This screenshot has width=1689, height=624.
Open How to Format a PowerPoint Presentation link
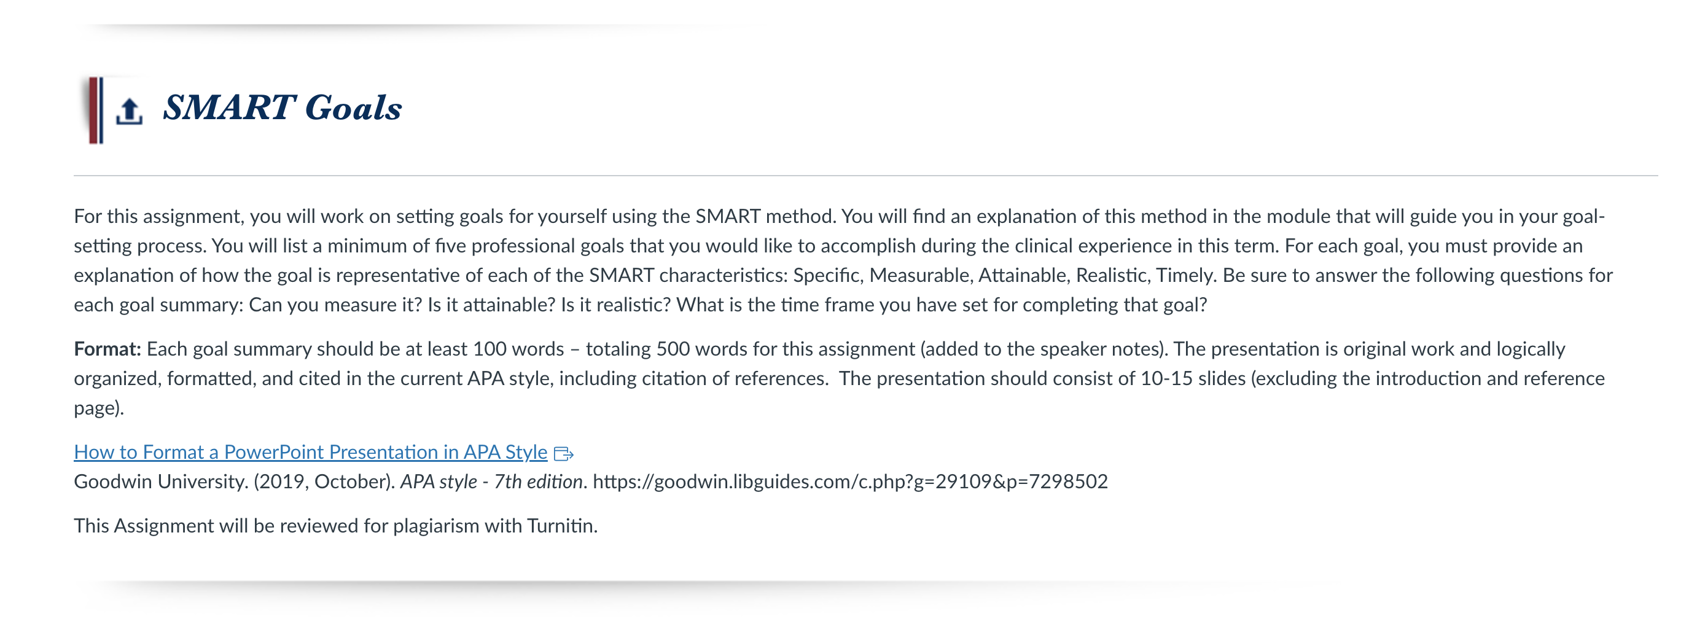pyautogui.click(x=310, y=452)
